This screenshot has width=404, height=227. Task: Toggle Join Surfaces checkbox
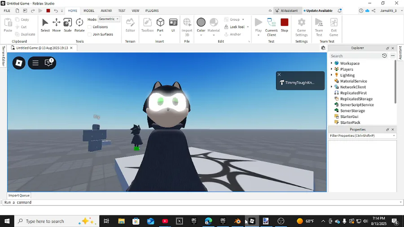pyautogui.click(x=89, y=34)
